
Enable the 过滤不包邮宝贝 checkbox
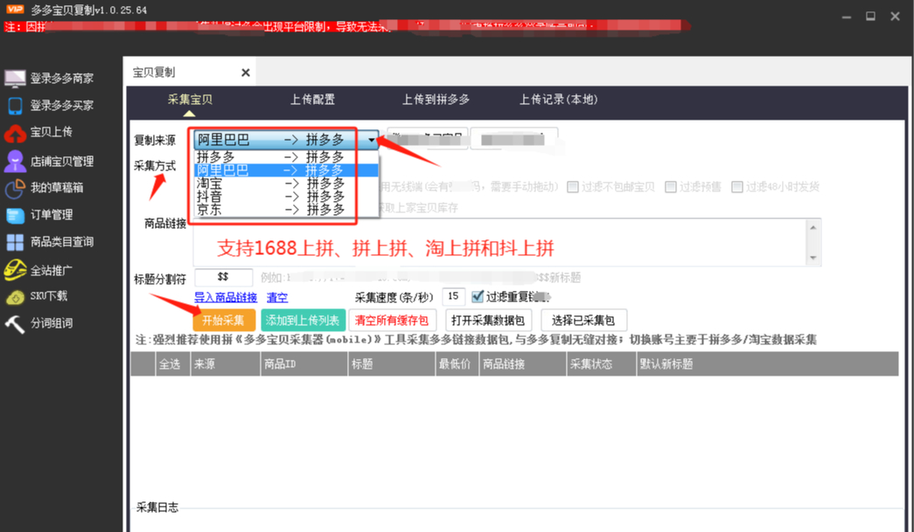click(x=573, y=187)
